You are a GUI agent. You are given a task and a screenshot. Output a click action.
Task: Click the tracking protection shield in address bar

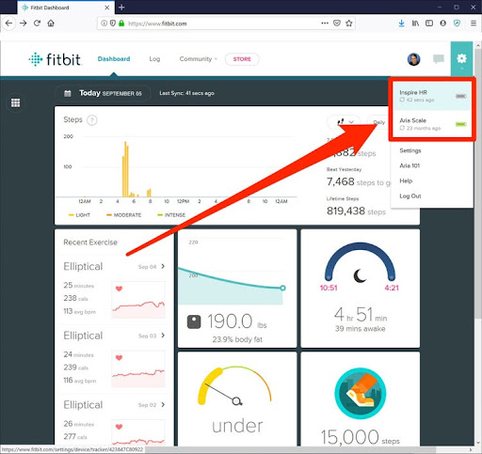[x=113, y=23]
